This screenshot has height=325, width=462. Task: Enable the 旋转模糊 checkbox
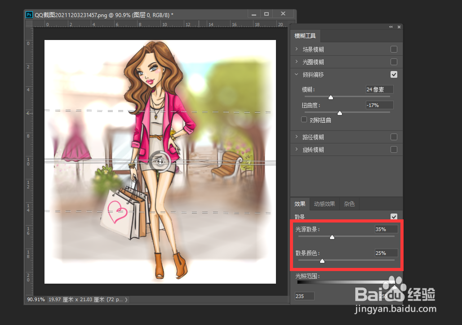pyautogui.click(x=394, y=150)
